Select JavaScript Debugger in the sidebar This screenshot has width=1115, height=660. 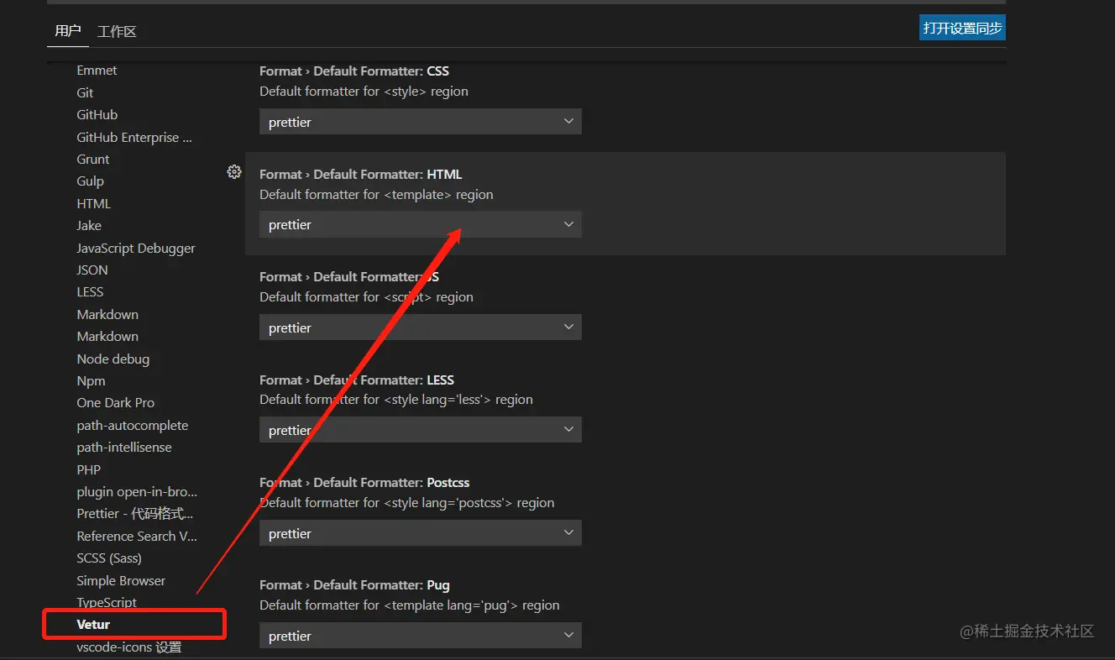pyautogui.click(x=136, y=248)
